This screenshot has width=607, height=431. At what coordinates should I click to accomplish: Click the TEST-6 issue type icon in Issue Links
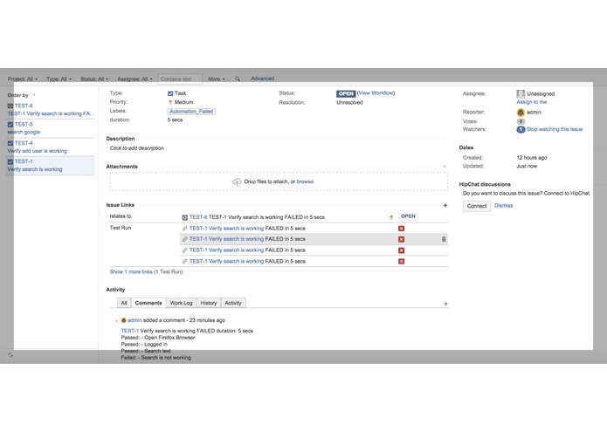click(184, 217)
